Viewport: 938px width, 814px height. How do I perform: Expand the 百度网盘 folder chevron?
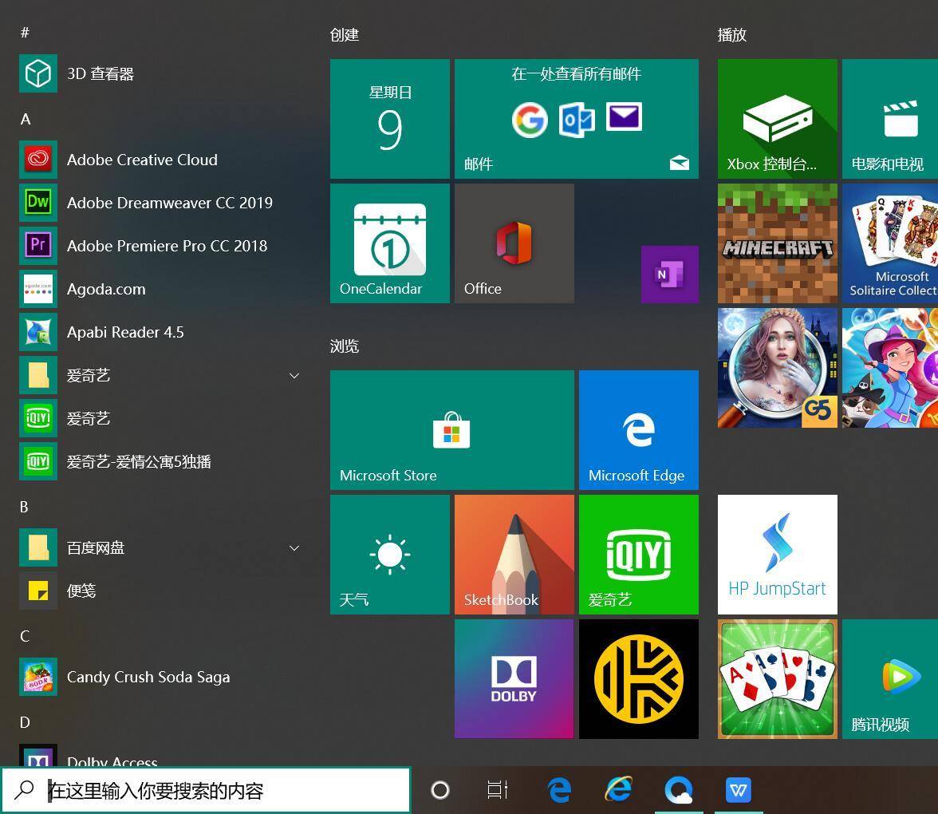click(294, 548)
